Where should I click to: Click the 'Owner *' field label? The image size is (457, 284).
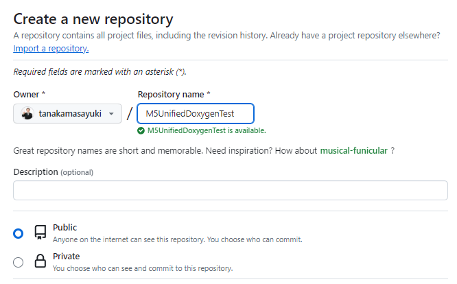pyautogui.click(x=30, y=94)
